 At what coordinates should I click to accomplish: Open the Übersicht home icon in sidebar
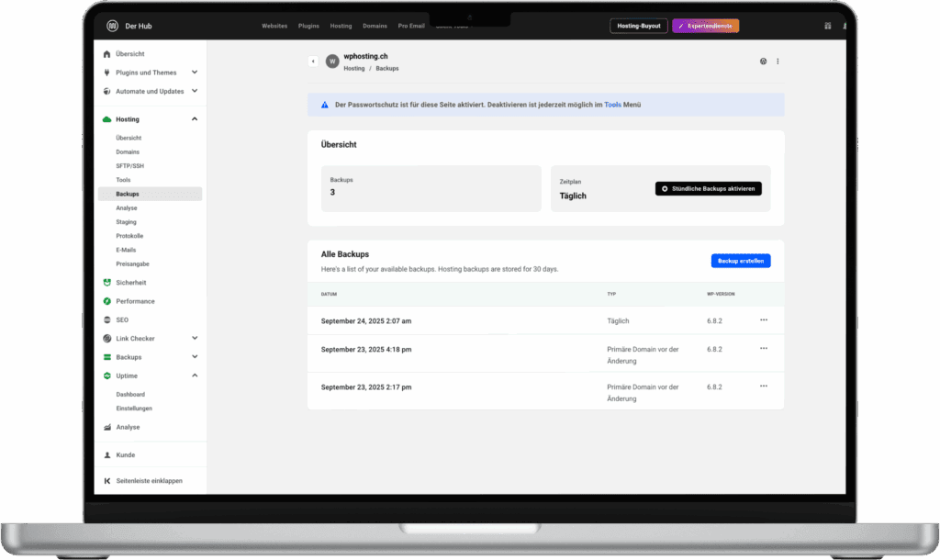(x=106, y=53)
